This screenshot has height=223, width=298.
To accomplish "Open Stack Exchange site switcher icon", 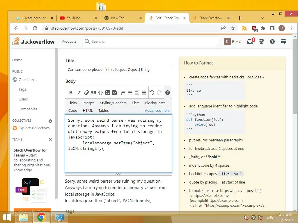I will coord(283,41).
